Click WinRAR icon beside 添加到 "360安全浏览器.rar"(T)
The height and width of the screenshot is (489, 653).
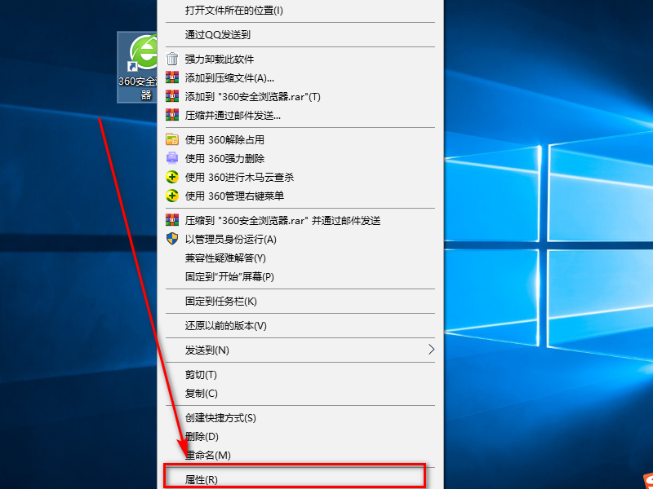(x=172, y=96)
